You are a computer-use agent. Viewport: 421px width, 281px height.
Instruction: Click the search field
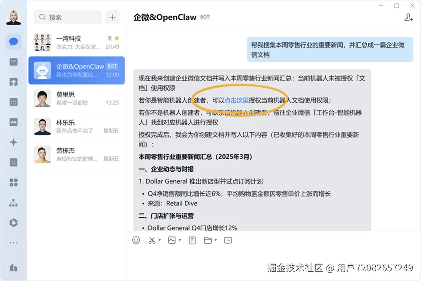68,17
